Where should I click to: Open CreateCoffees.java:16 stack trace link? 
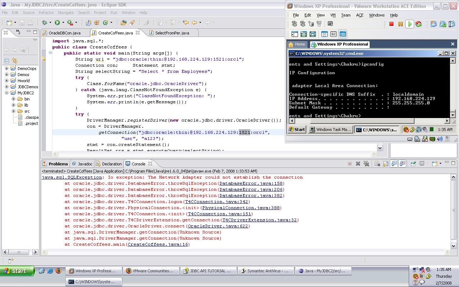pyautogui.click(x=158, y=244)
